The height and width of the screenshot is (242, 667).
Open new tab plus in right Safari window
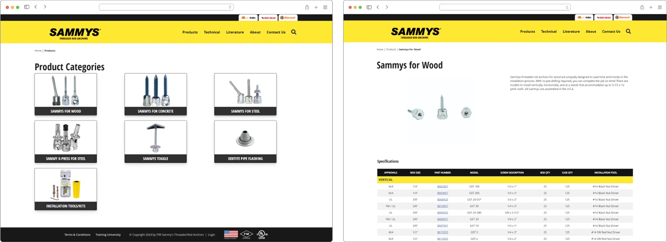click(x=651, y=7)
